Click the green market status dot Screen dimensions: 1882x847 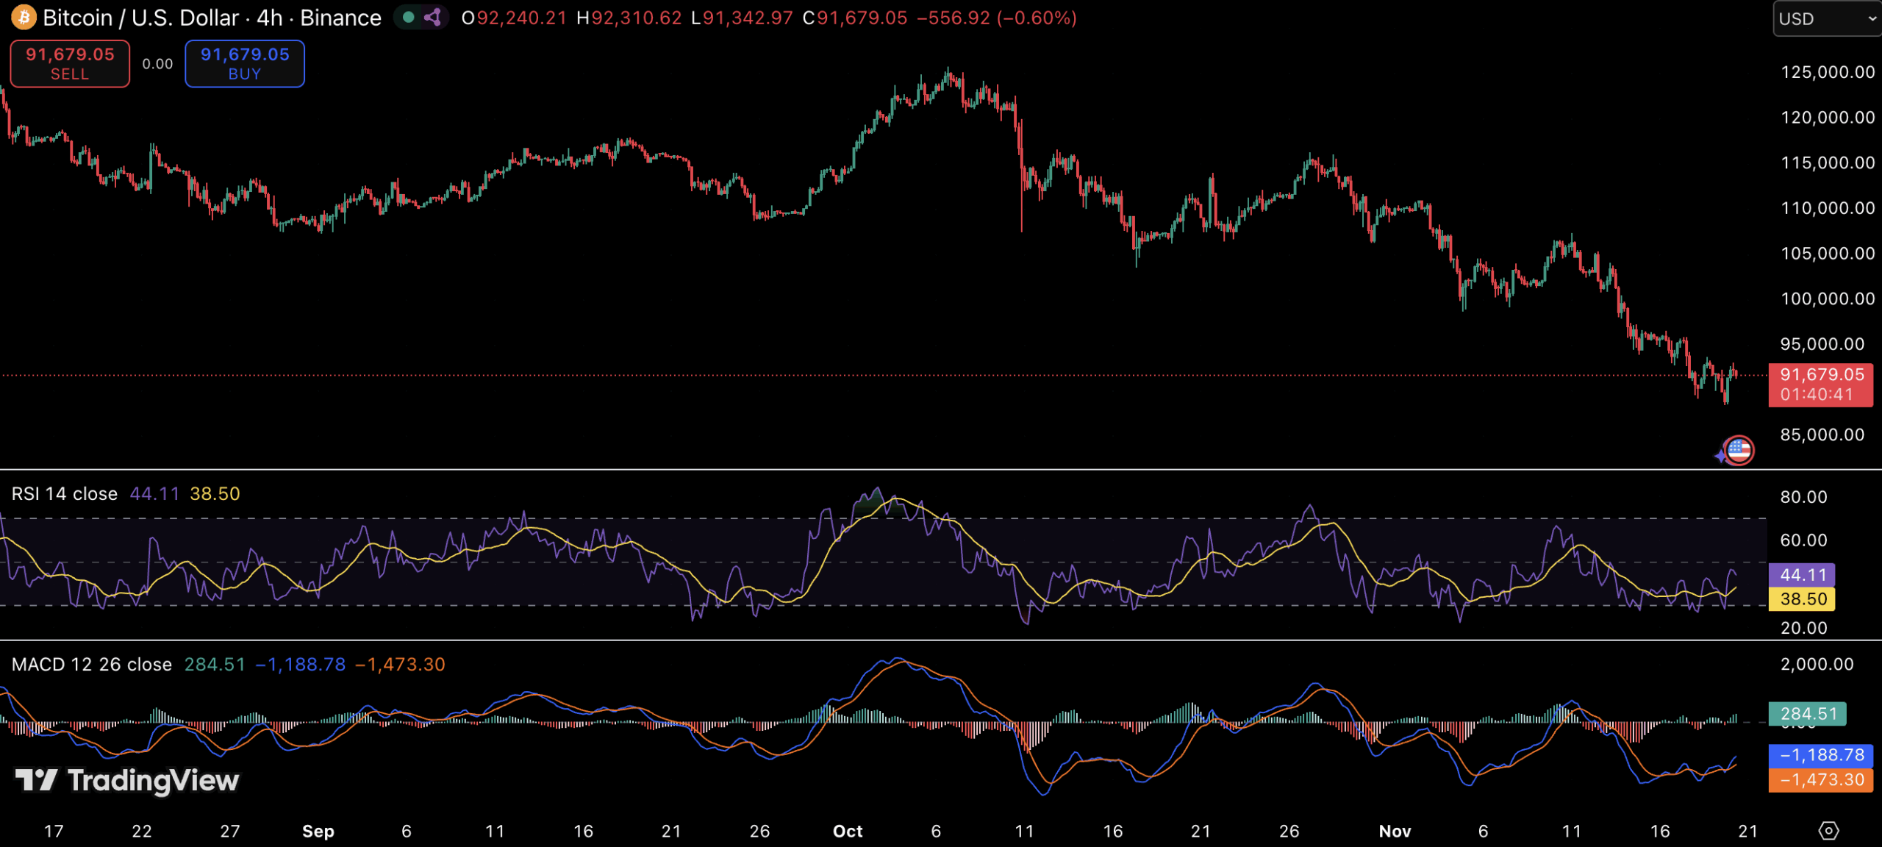coord(409,16)
